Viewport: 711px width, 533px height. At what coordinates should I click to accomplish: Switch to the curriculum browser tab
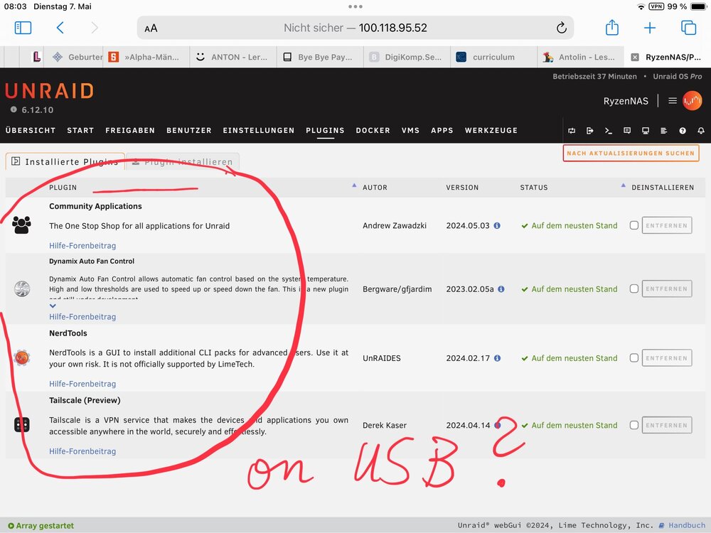click(494, 57)
